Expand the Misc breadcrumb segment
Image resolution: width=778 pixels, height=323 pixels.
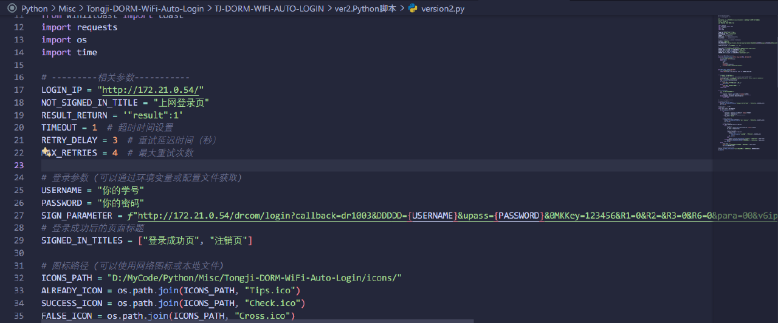pyautogui.click(x=67, y=8)
